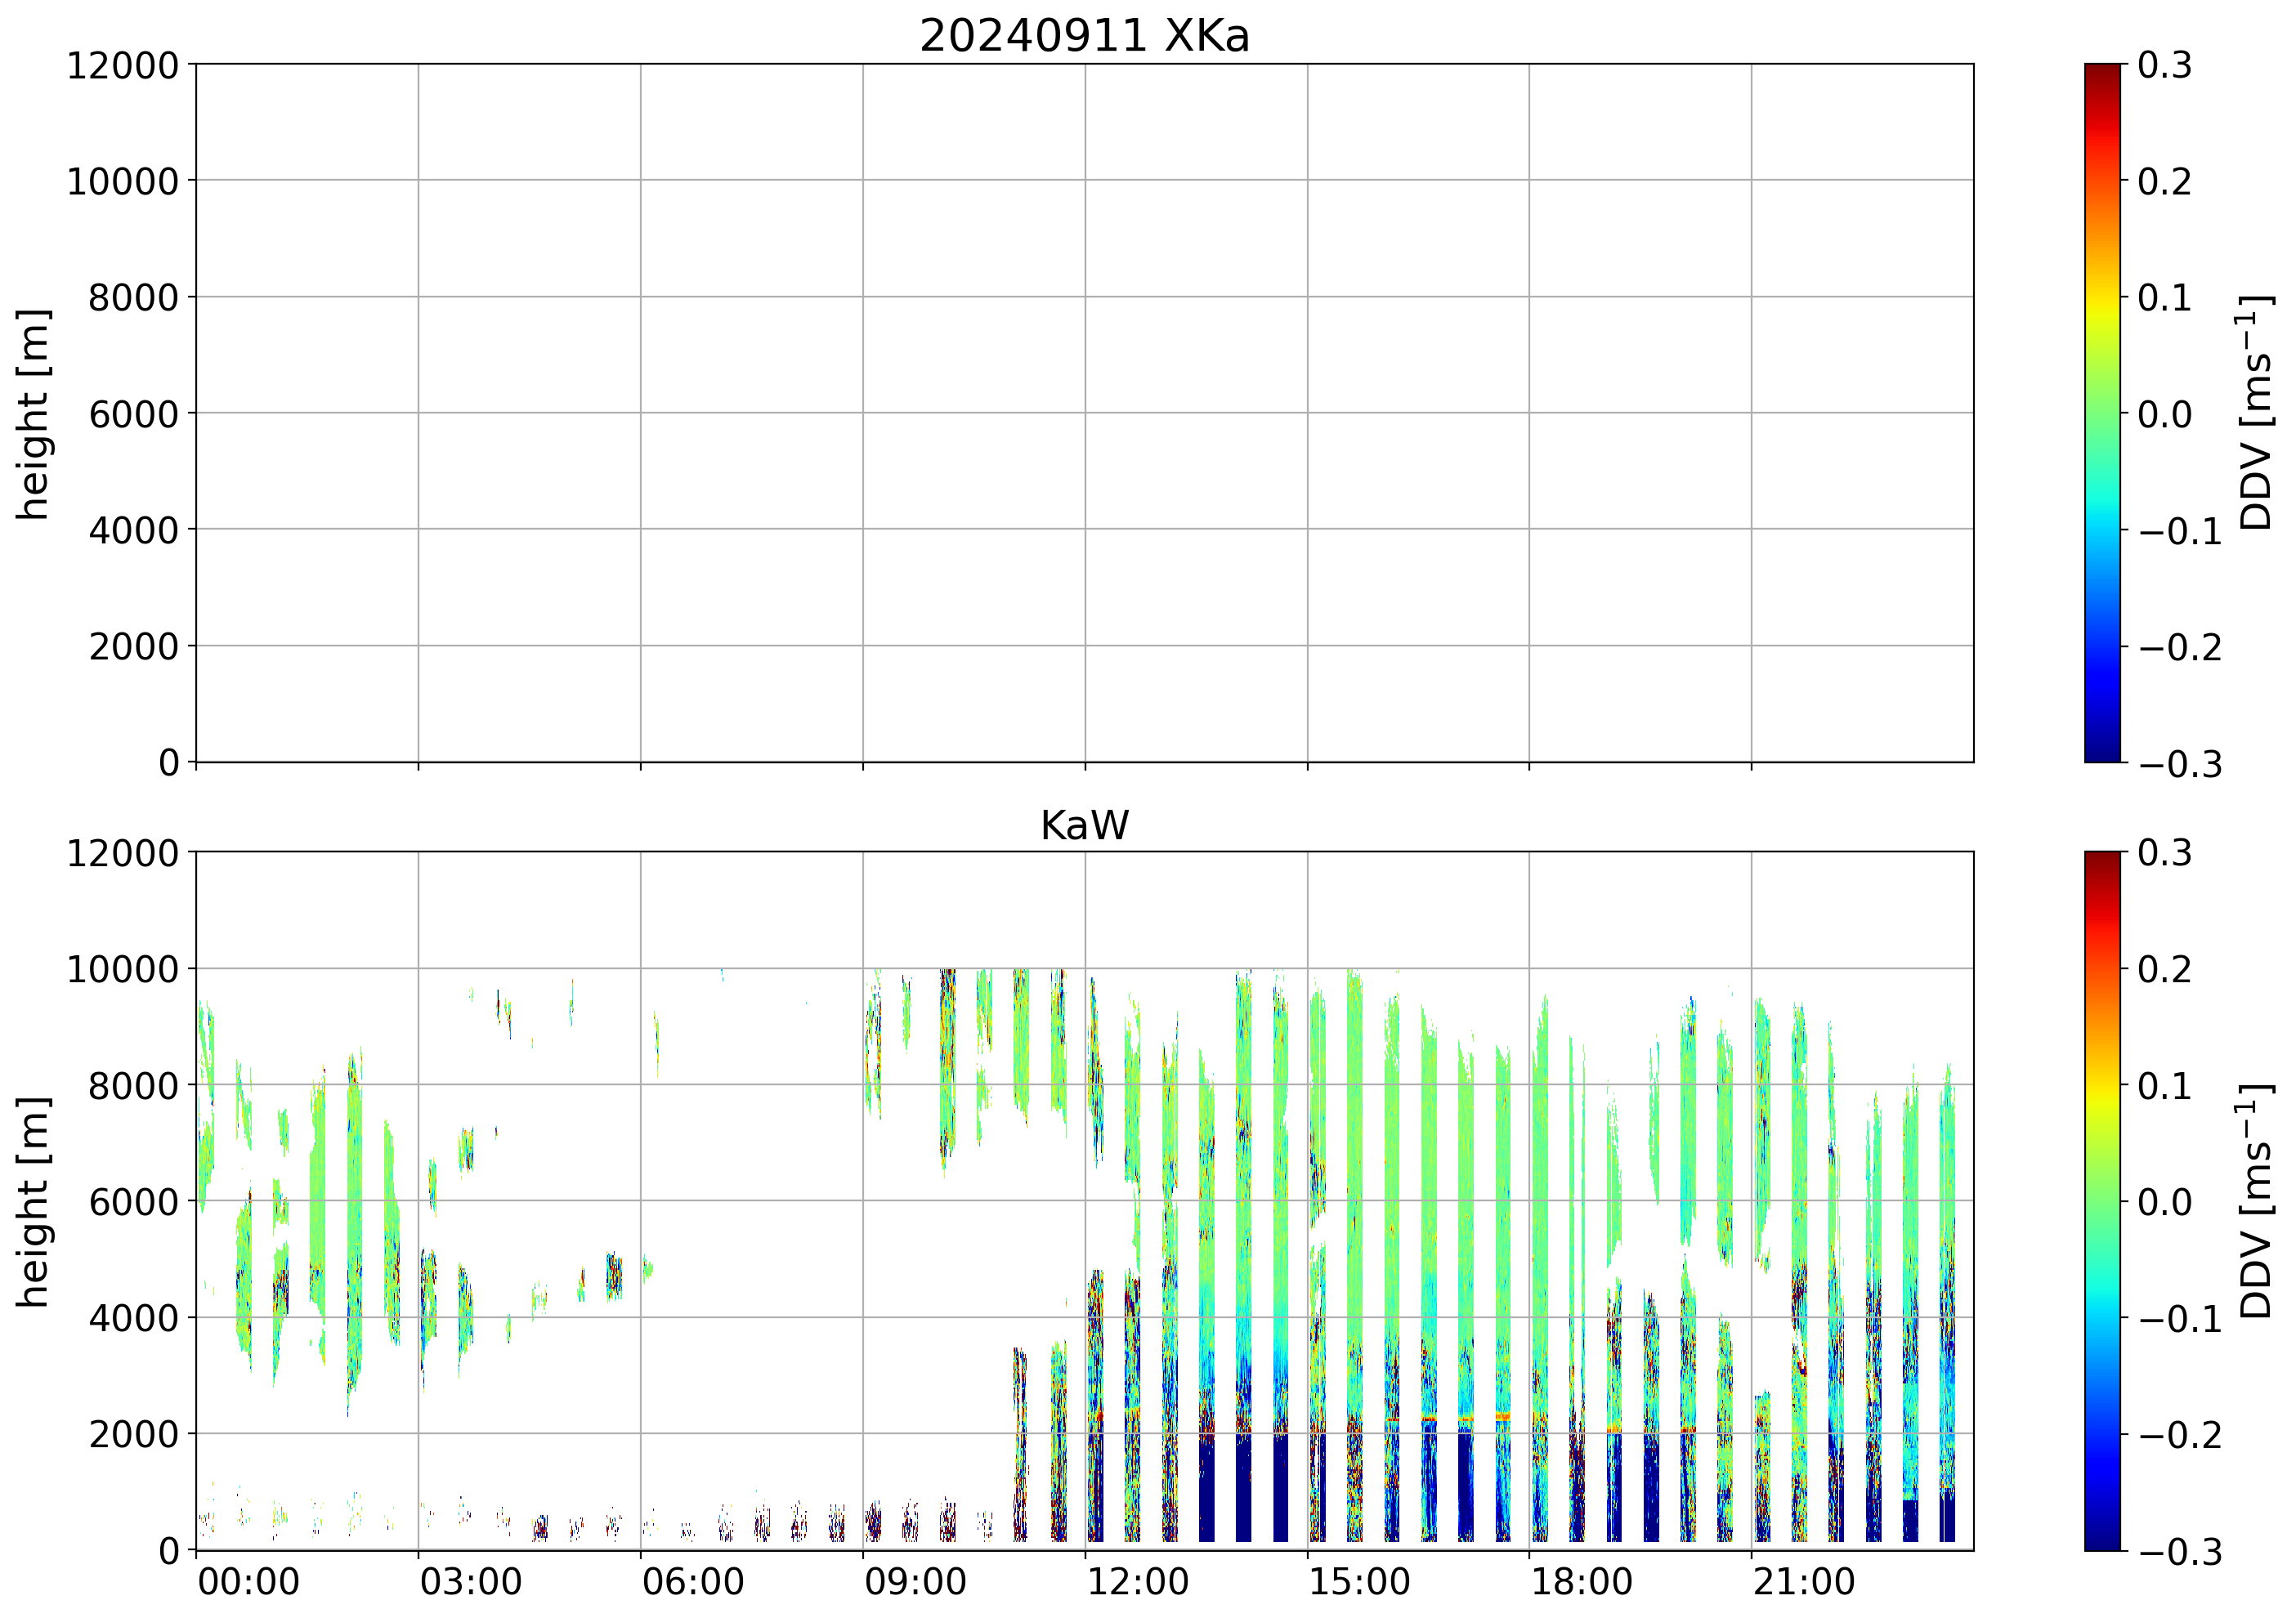The width and height of the screenshot is (2296, 1618).
Task: Click the 0.0 label on bottom colorbar
Action: tap(2165, 1202)
